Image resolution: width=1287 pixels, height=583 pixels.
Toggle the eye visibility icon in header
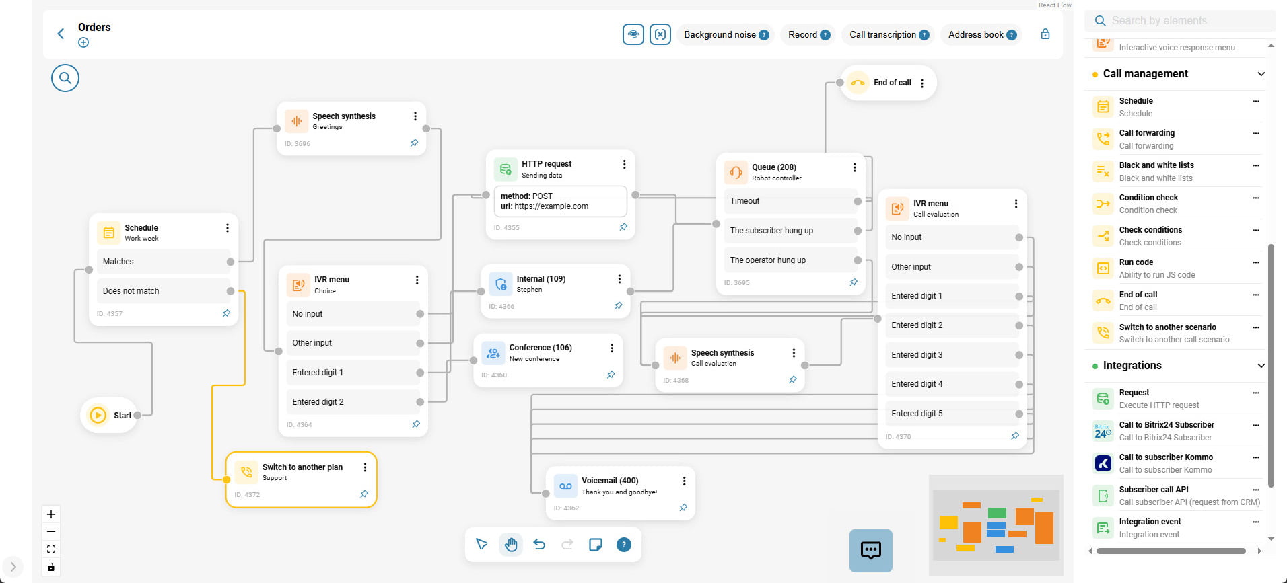(x=633, y=34)
